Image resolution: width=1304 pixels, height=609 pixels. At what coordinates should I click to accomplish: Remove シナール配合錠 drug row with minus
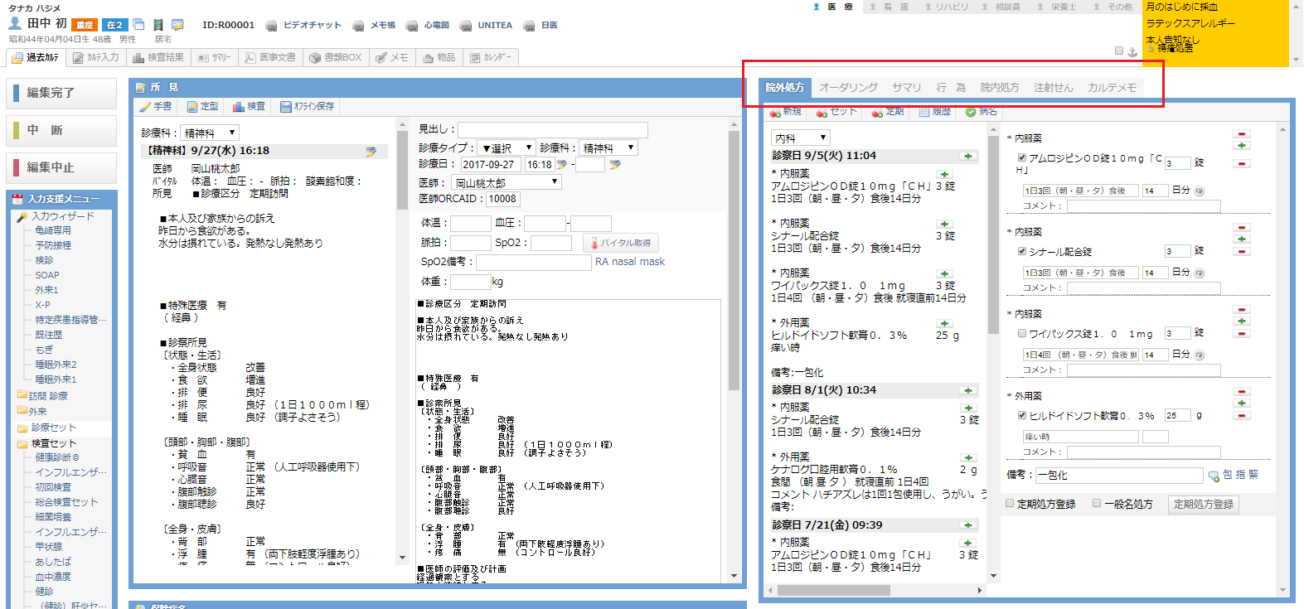tap(1241, 251)
